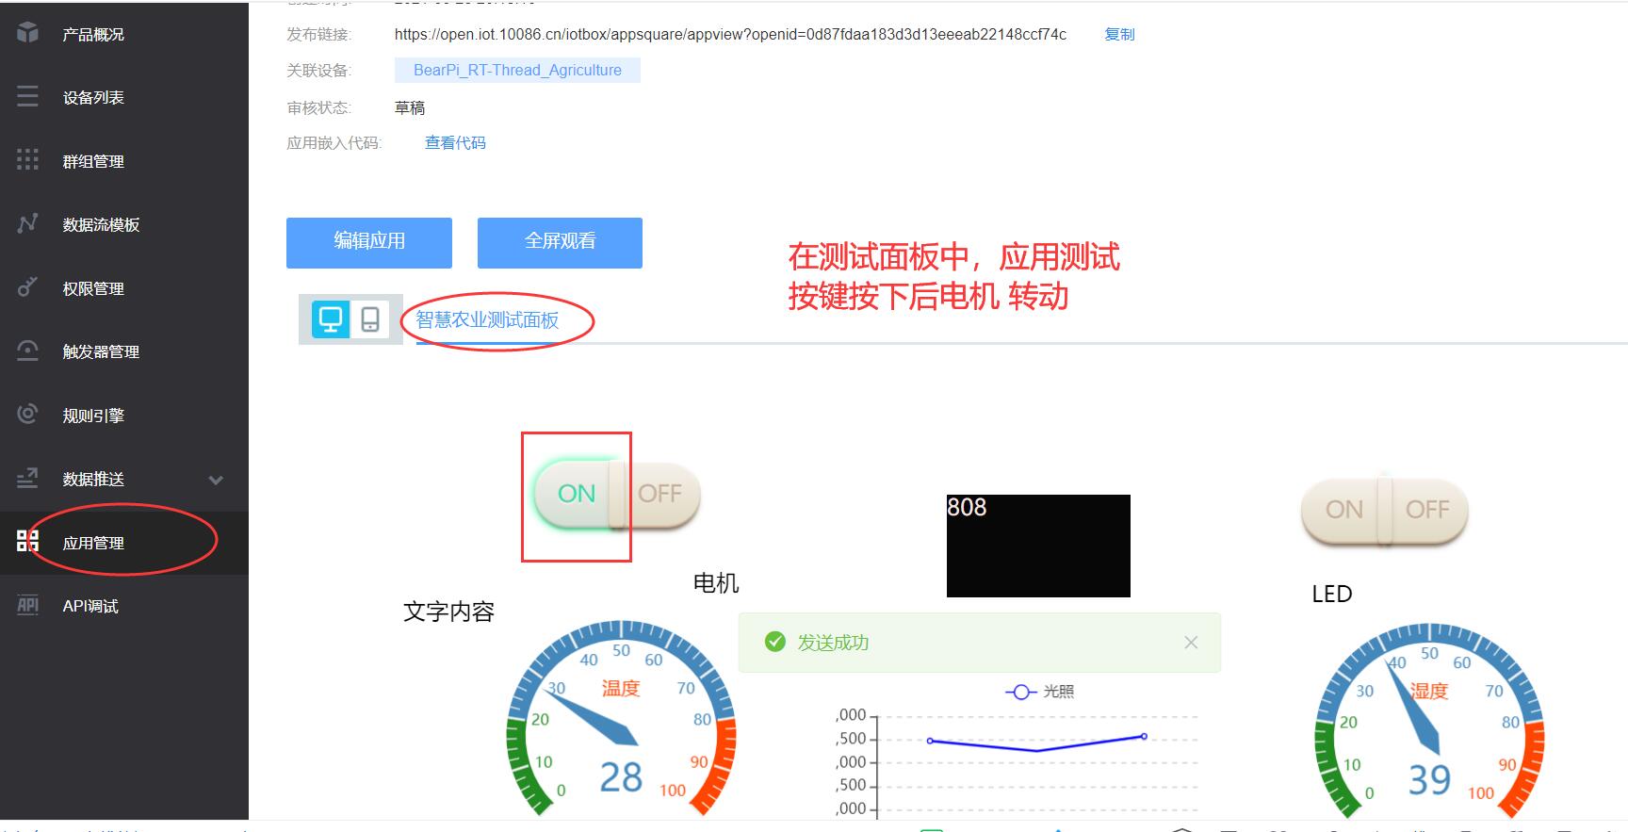The width and height of the screenshot is (1628, 832).
Task: Click the 数据推送 icon
Action: [x=28, y=478]
